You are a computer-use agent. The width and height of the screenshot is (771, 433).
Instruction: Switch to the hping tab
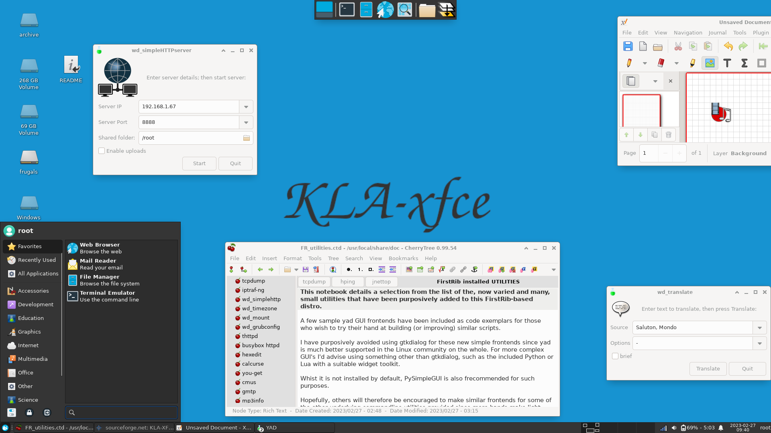click(x=347, y=281)
